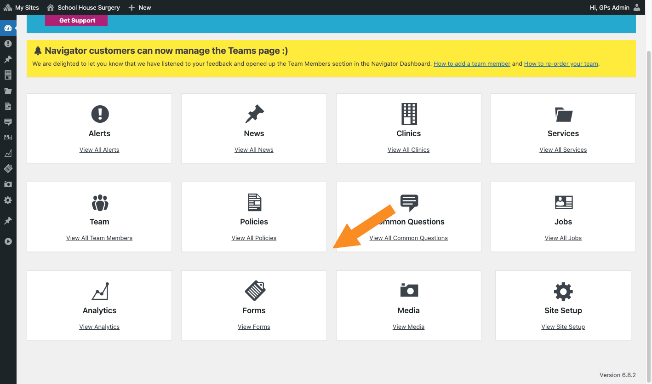Click the sidebar play circle icon
This screenshot has height=384, width=652.
pyautogui.click(x=8, y=241)
